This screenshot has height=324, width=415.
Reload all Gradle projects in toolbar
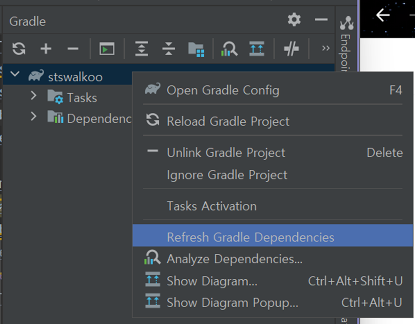19,49
